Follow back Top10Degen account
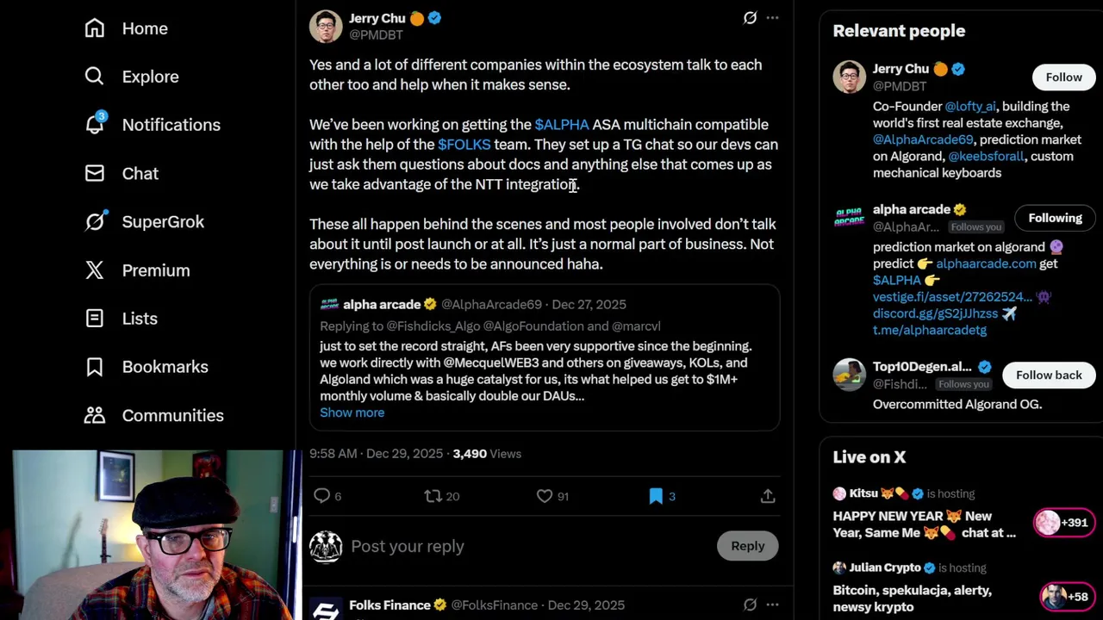The image size is (1103, 620). 1048,375
